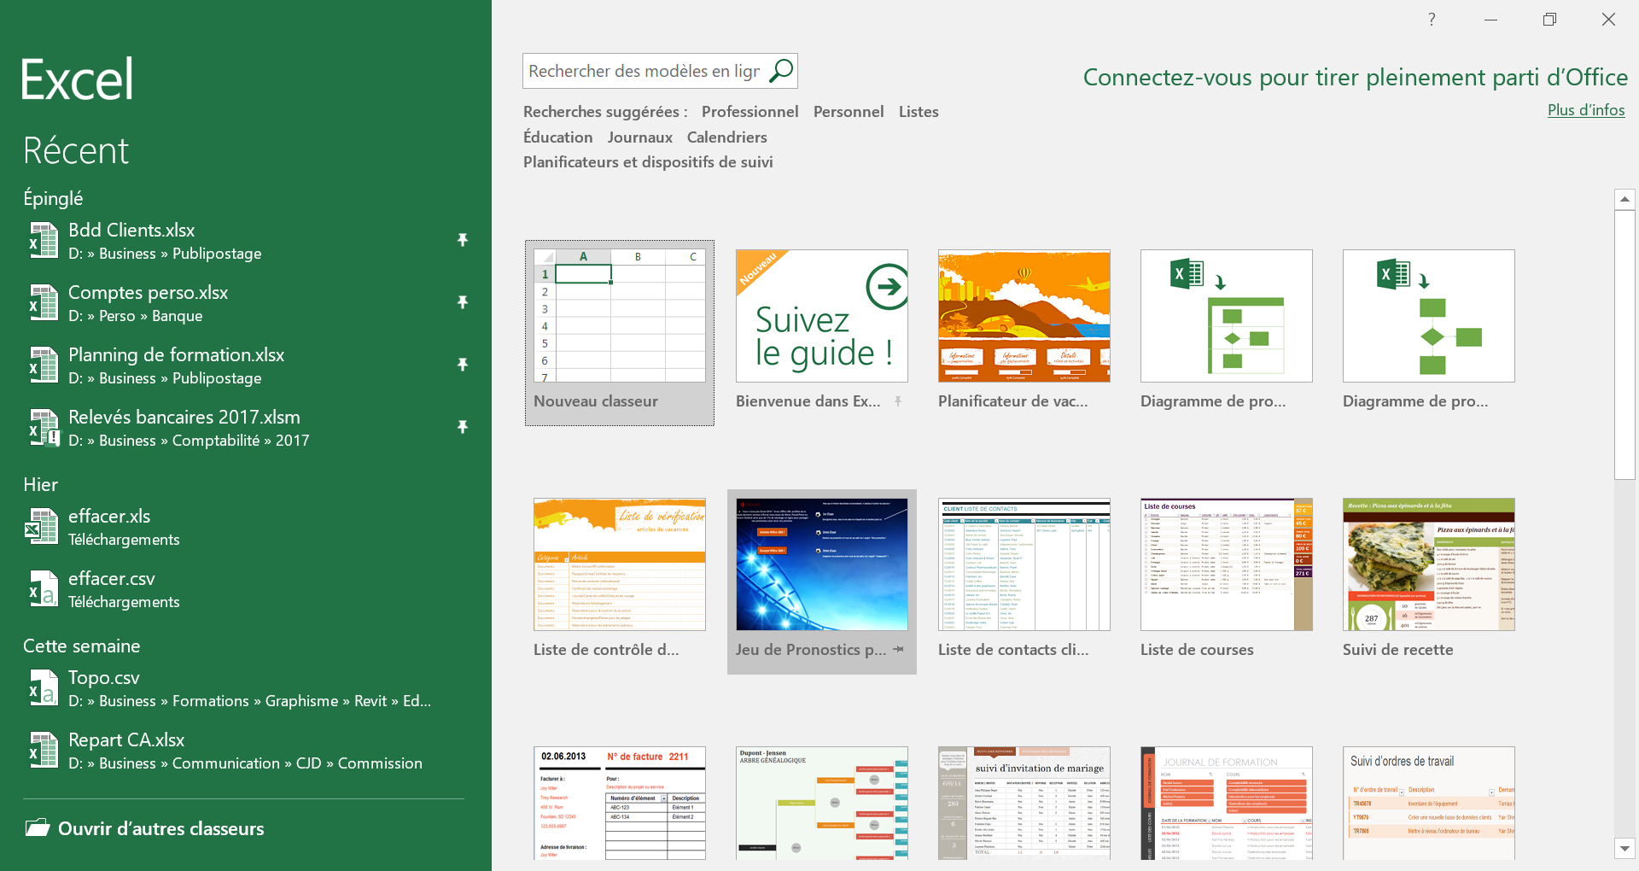Open effacer.csv via its file icon
This screenshot has height=871, width=1639.
point(43,588)
